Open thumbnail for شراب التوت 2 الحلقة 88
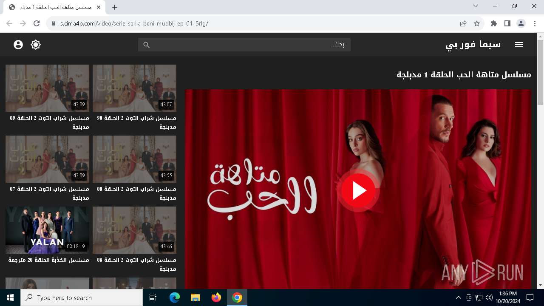This screenshot has height=306, width=544. 134,159
